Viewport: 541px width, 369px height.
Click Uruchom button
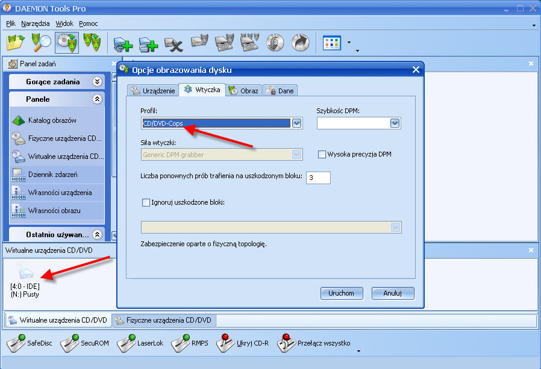coord(342,294)
